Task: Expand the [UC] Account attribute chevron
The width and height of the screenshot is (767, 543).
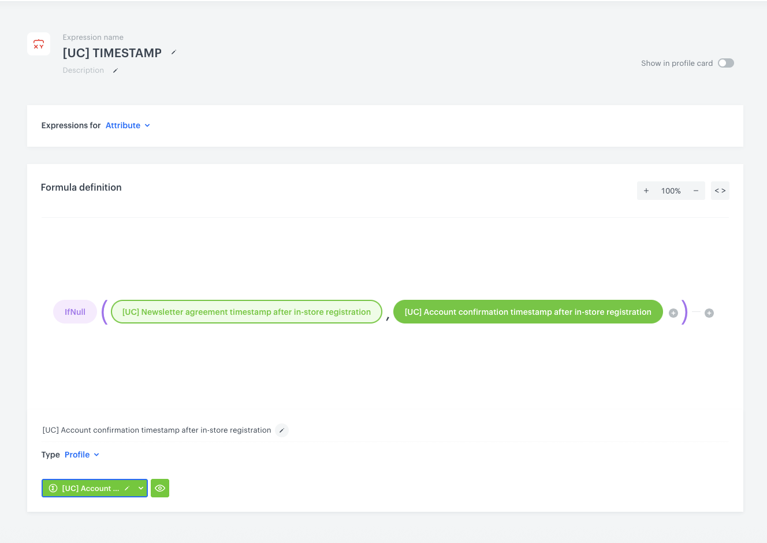Action: pyautogui.click(x=140, y=489)
